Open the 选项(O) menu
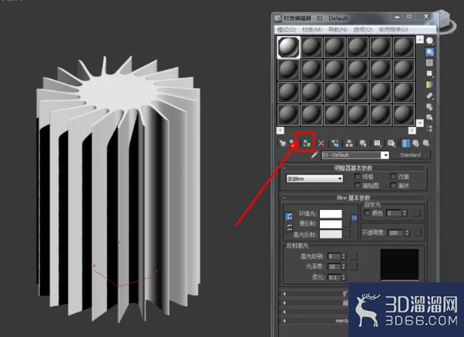The width and height of the screenshot is (464, 337). 363,30
